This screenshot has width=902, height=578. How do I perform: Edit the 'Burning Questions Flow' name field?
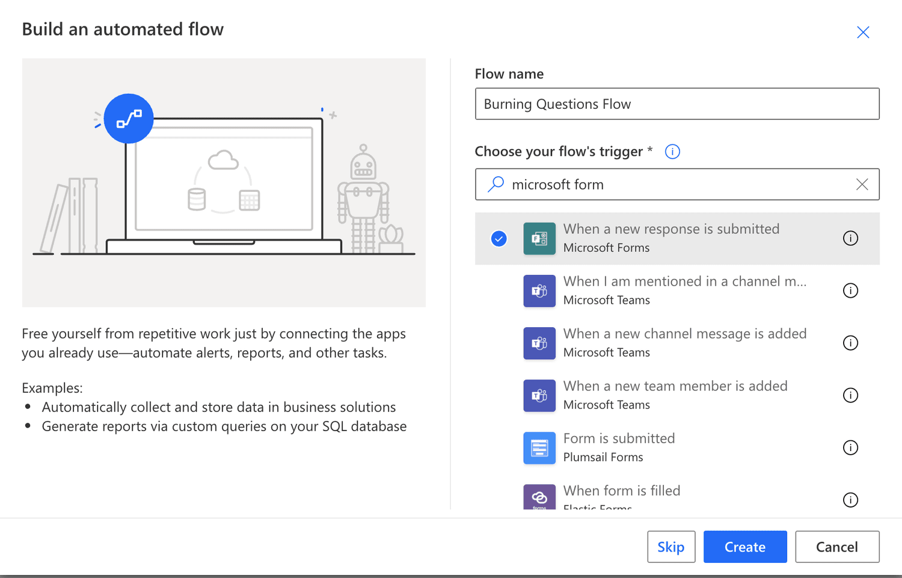[x=677, y=103]
